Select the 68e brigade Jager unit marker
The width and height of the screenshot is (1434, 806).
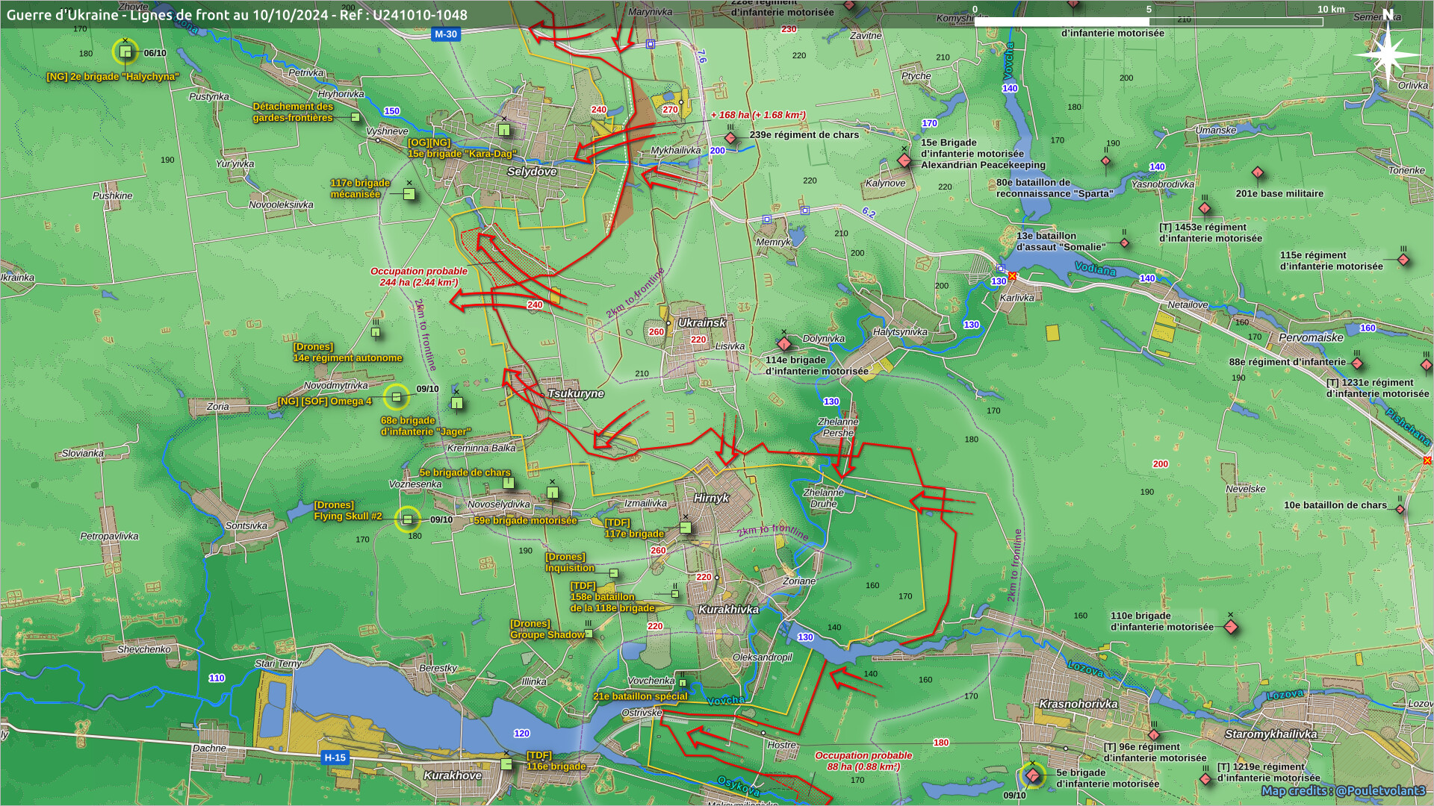tap(457, 404)
